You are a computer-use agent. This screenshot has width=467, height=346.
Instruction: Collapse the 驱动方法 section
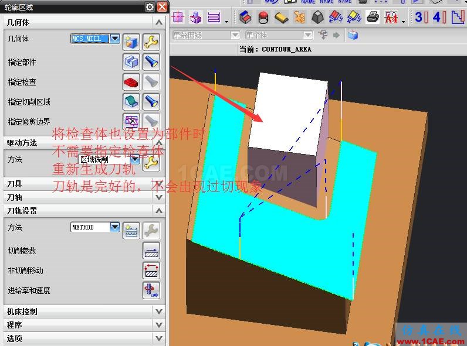tap(159, 143)
